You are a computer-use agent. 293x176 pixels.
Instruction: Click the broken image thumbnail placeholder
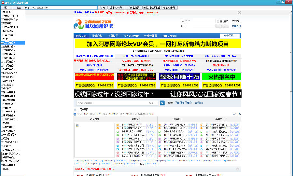tap(77, 126)
